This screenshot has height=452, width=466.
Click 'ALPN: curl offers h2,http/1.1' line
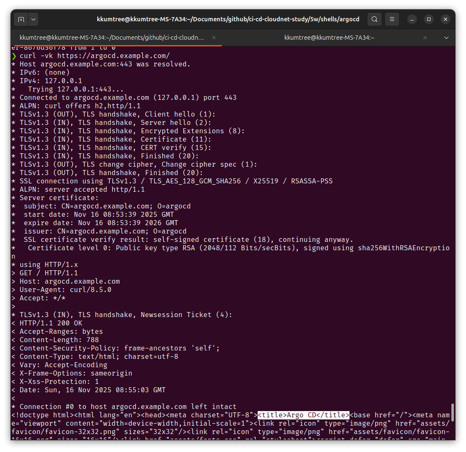point(76,106)
